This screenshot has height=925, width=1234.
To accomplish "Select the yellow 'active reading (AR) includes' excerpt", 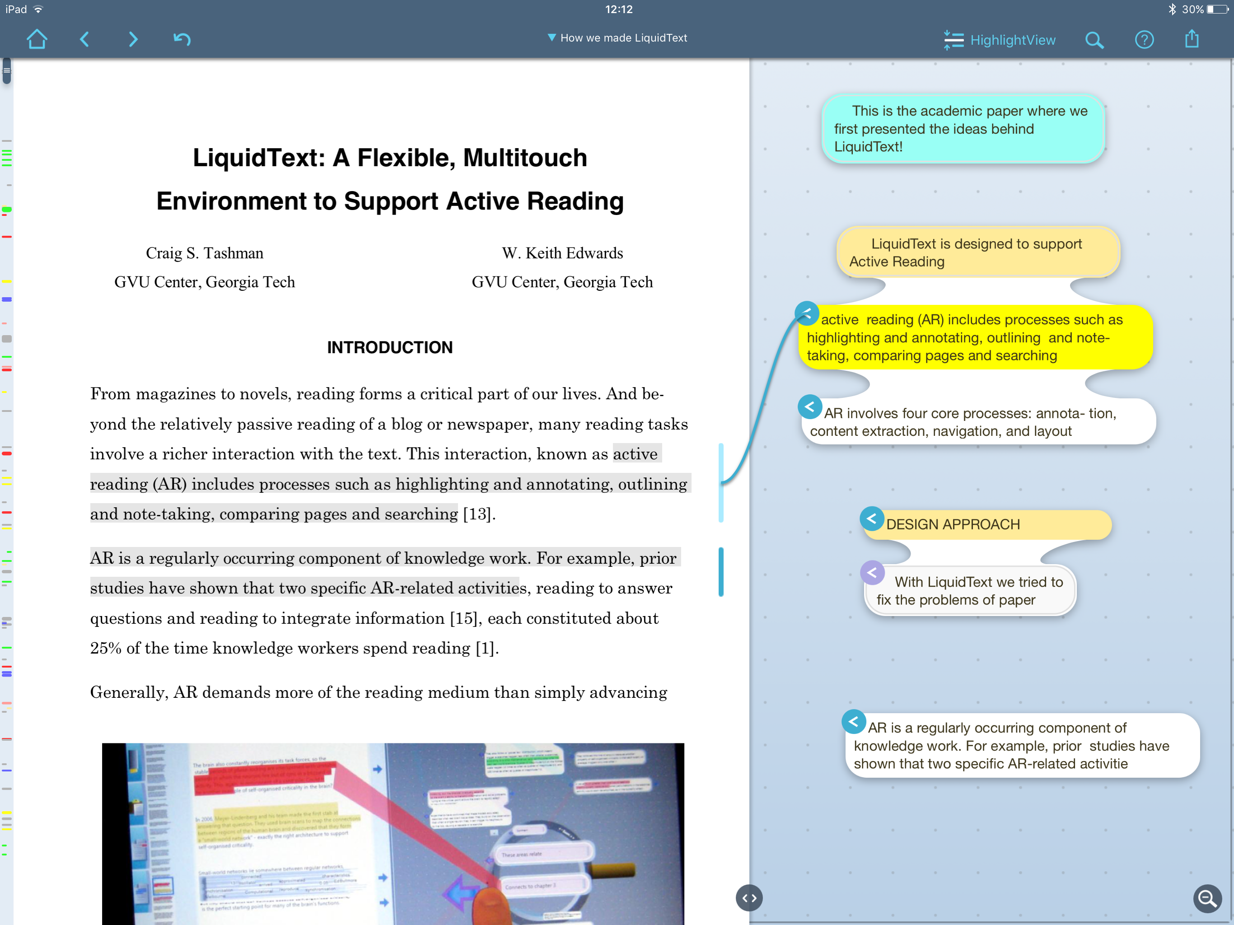I will 976,337.
